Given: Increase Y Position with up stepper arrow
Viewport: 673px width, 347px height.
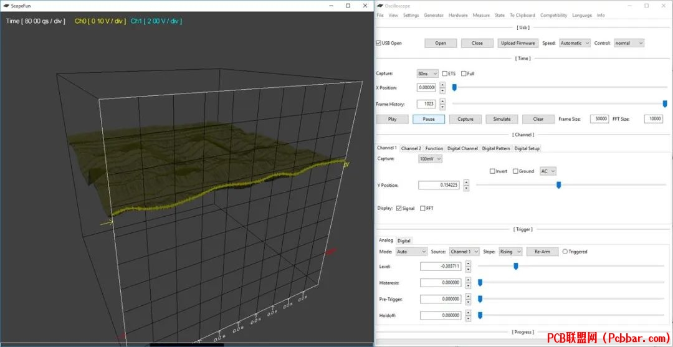Looking at the screenshot, I should tap(467, 183).
